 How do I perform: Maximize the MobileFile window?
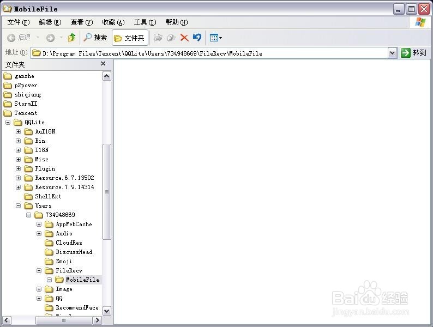[x=411, y=9]
